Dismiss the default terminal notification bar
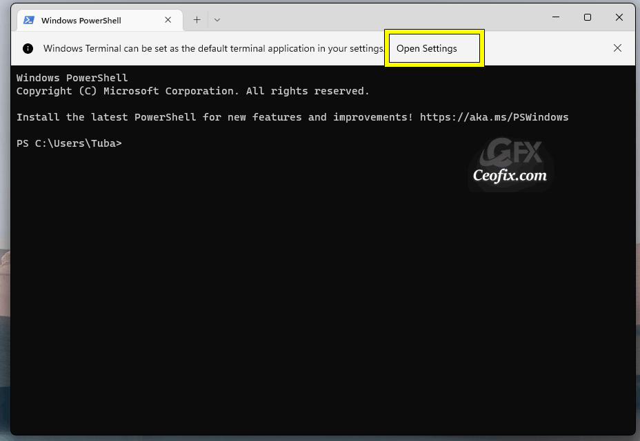Viewport: 640px width, 441px height. click(x=617, y=48)
